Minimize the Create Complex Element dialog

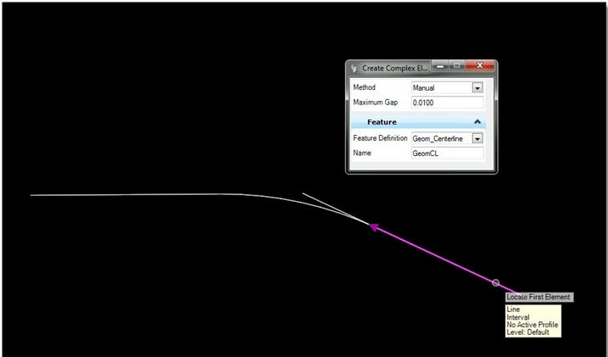point(440,66)
